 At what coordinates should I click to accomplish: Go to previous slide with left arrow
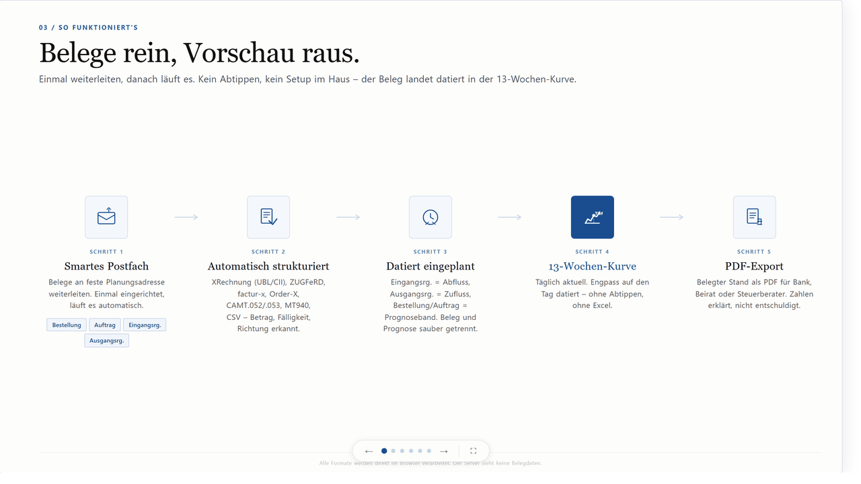pyautogui.click(x=369, y=451)
